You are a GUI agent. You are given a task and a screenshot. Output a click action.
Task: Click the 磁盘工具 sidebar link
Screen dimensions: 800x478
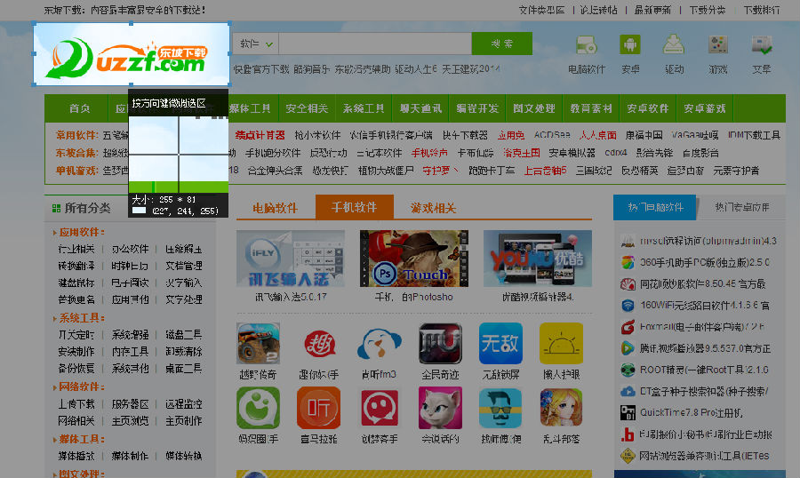click(x=184, y=335)
